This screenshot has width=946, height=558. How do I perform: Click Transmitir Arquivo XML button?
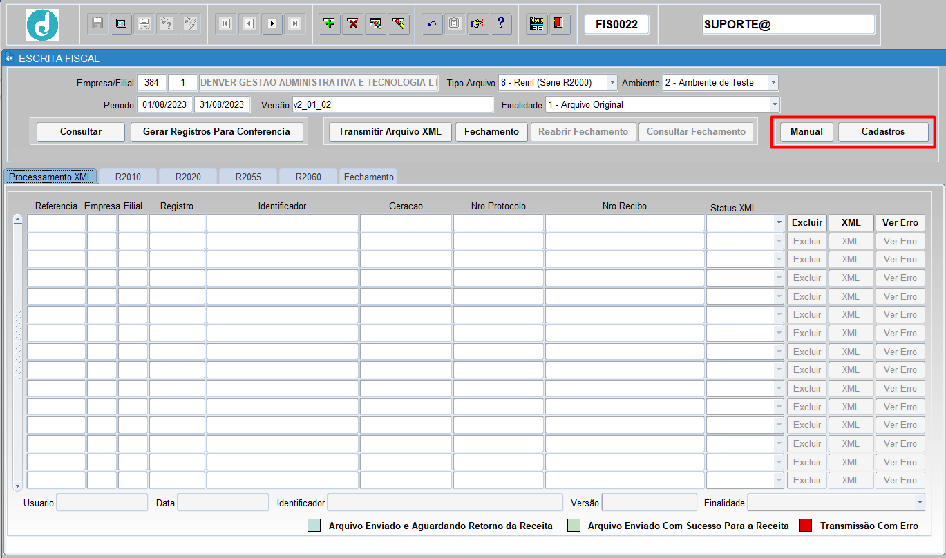[x=390, y=132]
